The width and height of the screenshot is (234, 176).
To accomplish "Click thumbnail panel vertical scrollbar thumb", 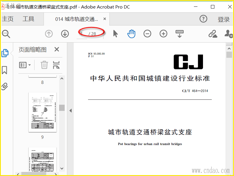I will click(x=62, y=108).
